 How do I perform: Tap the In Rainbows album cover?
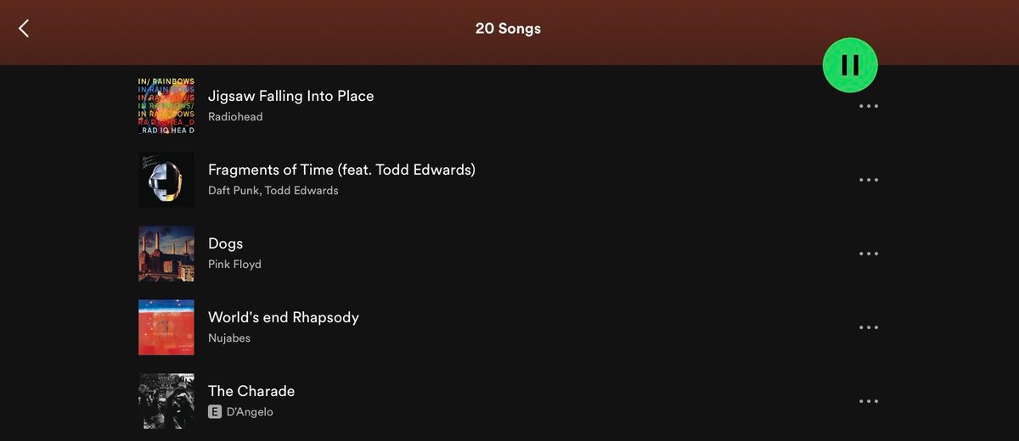tap(166, 106)
